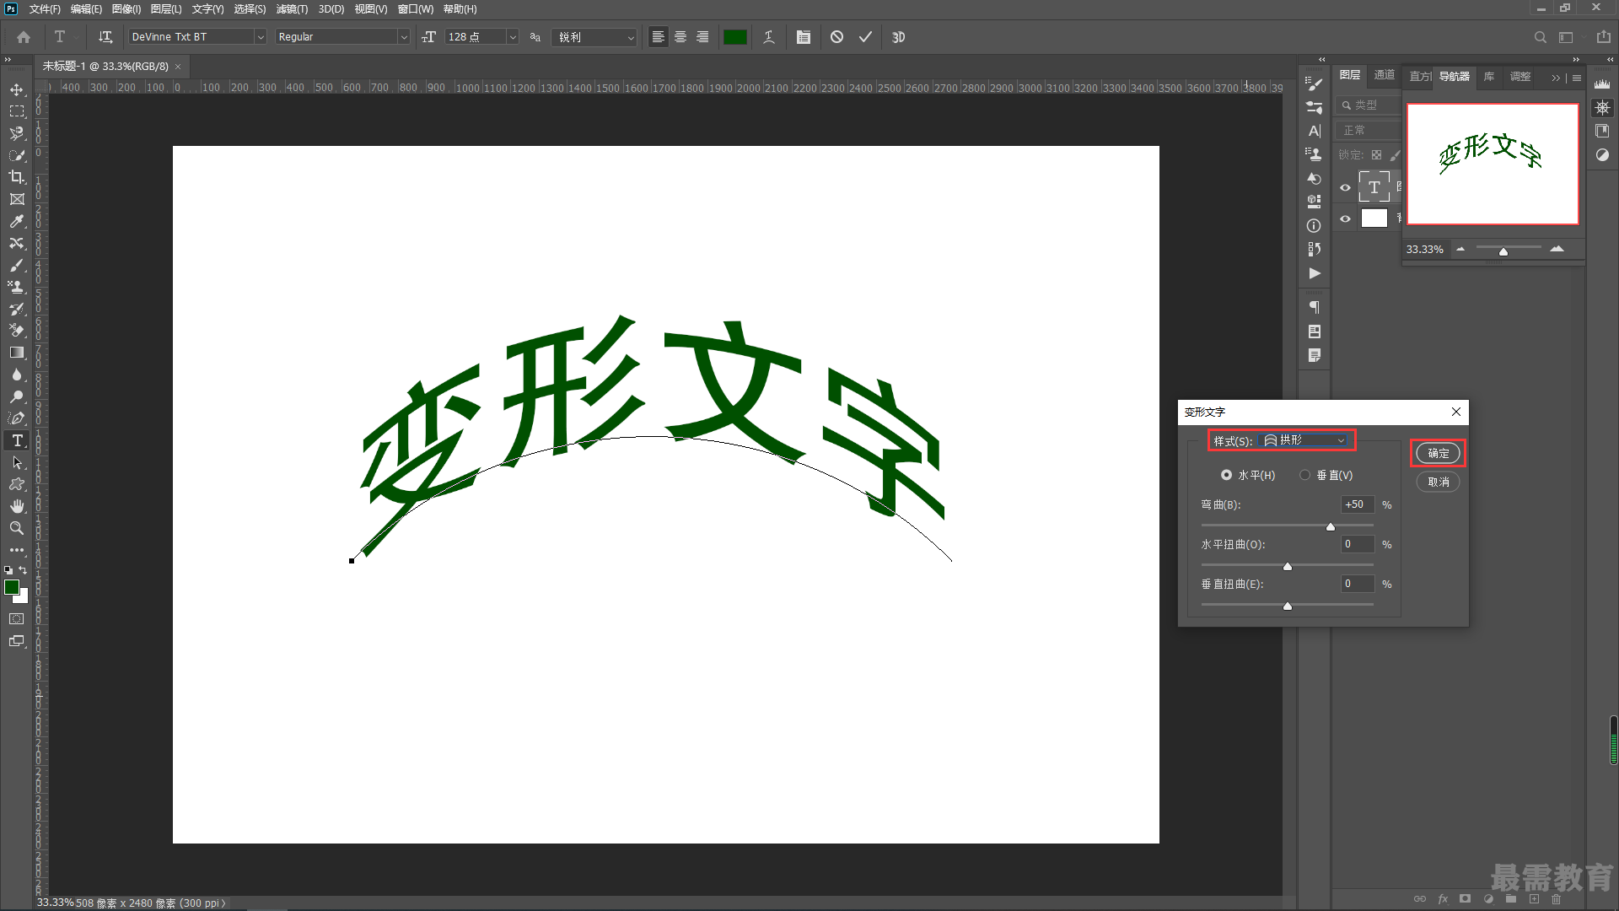
Task: Click the 弯曲 bend slider handle
Action: [x=1331, y=527]
